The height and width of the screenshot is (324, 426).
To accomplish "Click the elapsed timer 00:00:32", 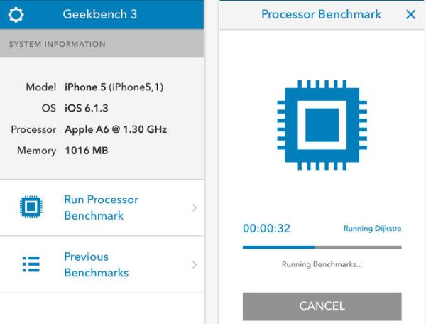I will click(x=266, y=228).
